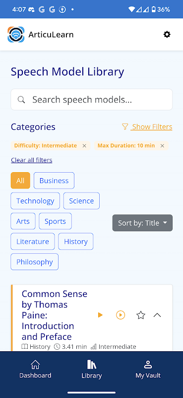
Task: Toggle the Technology category chip
Action: point(35,201)
